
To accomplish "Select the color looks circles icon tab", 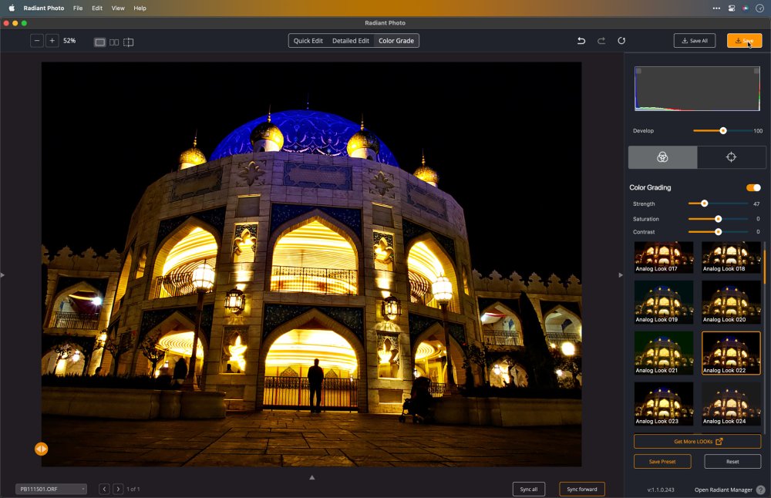I will [662, 157].
